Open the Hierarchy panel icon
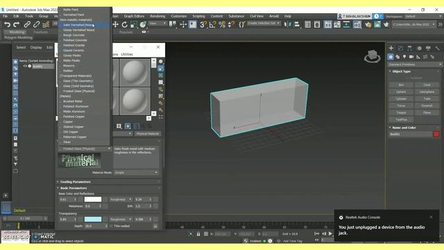Viewport: 444px width, 250px height. [x=409, y=48]
